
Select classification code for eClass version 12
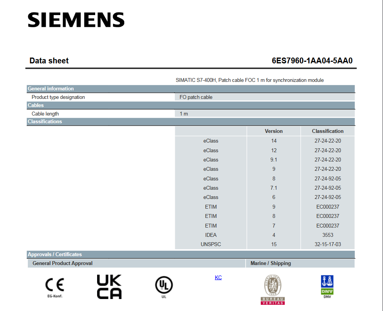328,151
